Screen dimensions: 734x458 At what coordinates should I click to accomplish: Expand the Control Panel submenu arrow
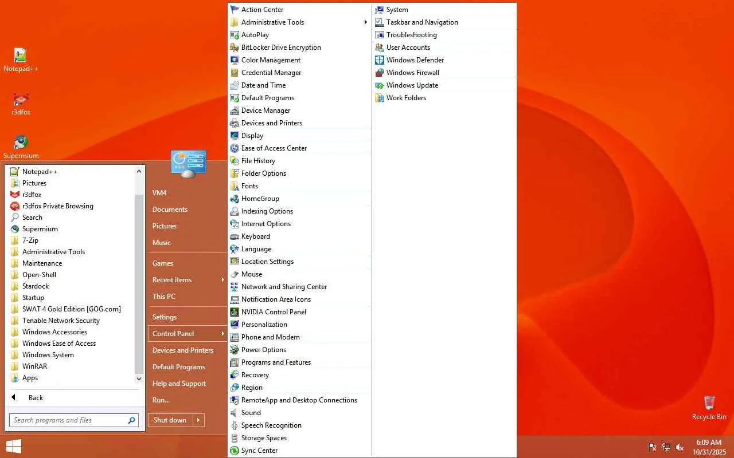222,334
